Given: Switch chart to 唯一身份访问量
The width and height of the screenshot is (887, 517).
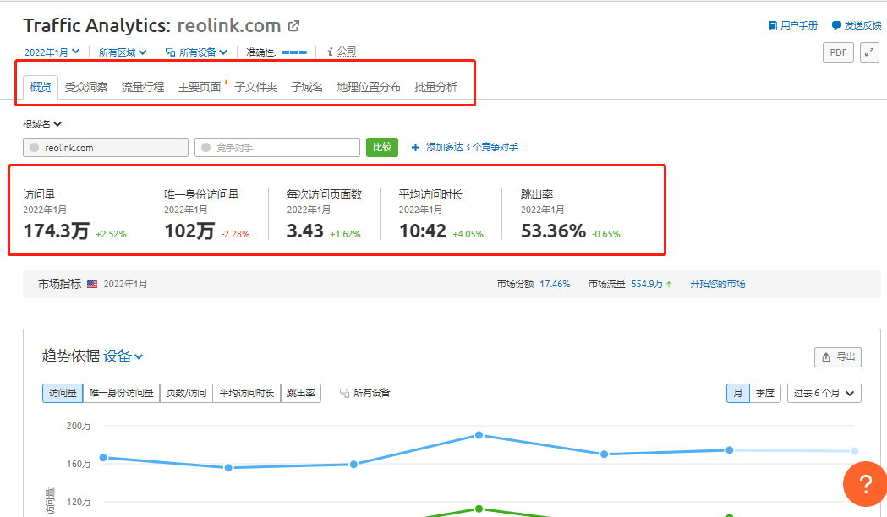Looking at the screenshot, I should [122, 394].
